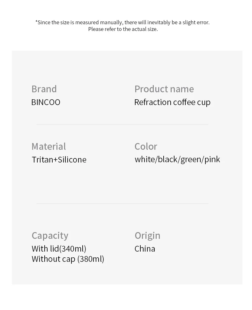252x310 pixels.
Task: Click the Origin heading label
Action: pyautogui.click(x=147, y=236)
